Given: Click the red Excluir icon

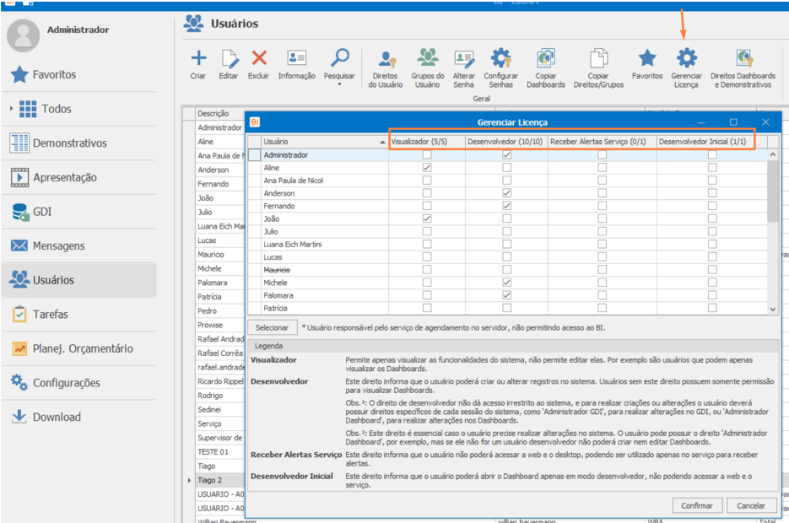Looking at the screenshot, I should point(259,58).
